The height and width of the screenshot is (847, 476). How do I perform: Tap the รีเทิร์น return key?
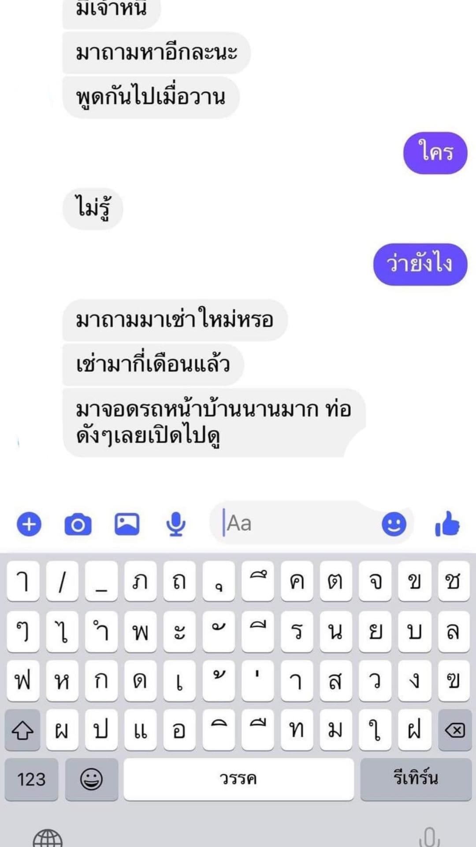tap(416, 780)
